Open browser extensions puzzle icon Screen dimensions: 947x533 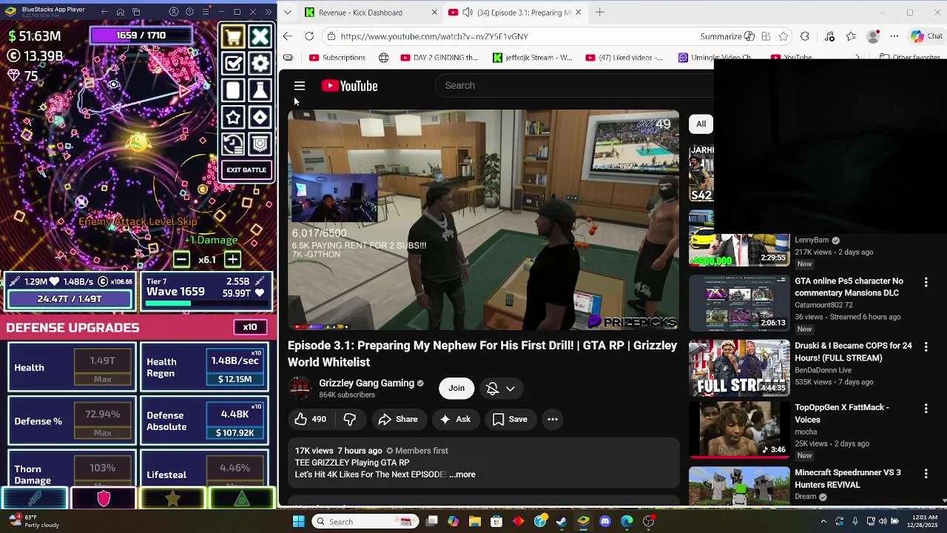(x=805, y=36)
